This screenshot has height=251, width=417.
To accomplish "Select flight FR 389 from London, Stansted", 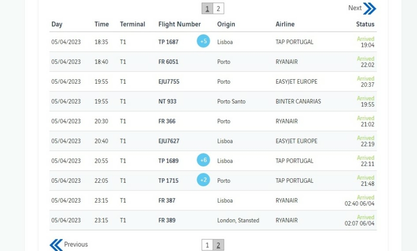I will tap(213, 220).
